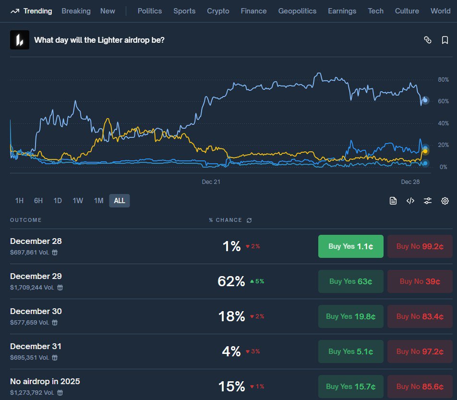Bookmark the Lighter airdrop market
This screenshot has height=400, width=457.
pyautogui.click(x=445, y=40)
